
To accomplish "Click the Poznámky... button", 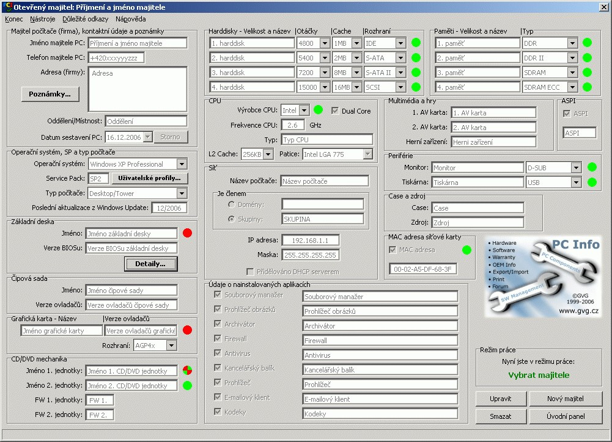I will (50, 94).
